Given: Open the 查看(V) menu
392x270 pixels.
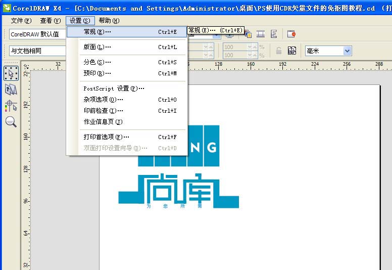Looking at the screenshot, I should [50, 21].
